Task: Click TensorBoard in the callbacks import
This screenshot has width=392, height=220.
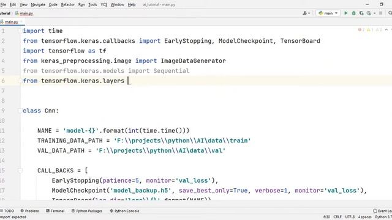Action: pyautogui.click(x=300, y=41)
